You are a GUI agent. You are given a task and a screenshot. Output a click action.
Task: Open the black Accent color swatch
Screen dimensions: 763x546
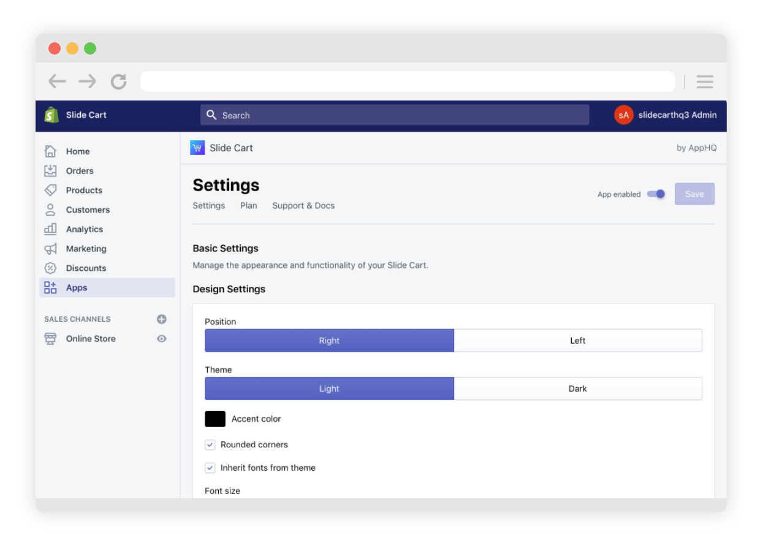tap(215, 419)
